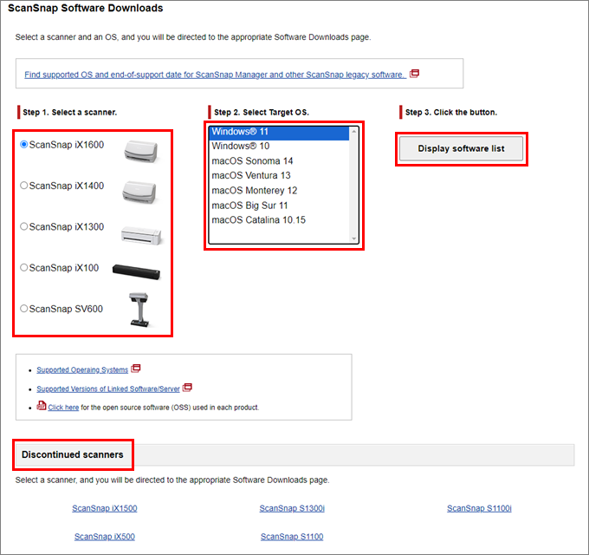Viewport: 589px width, 555px height.
Task: Select the ScanSnap SV600 radio button
Action: click(24, 309)
